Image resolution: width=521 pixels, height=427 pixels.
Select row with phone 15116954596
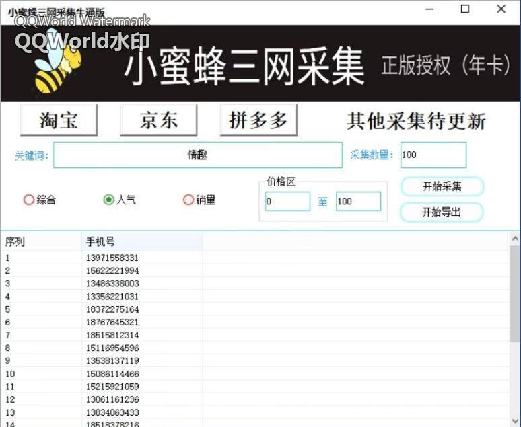(254, 348)
